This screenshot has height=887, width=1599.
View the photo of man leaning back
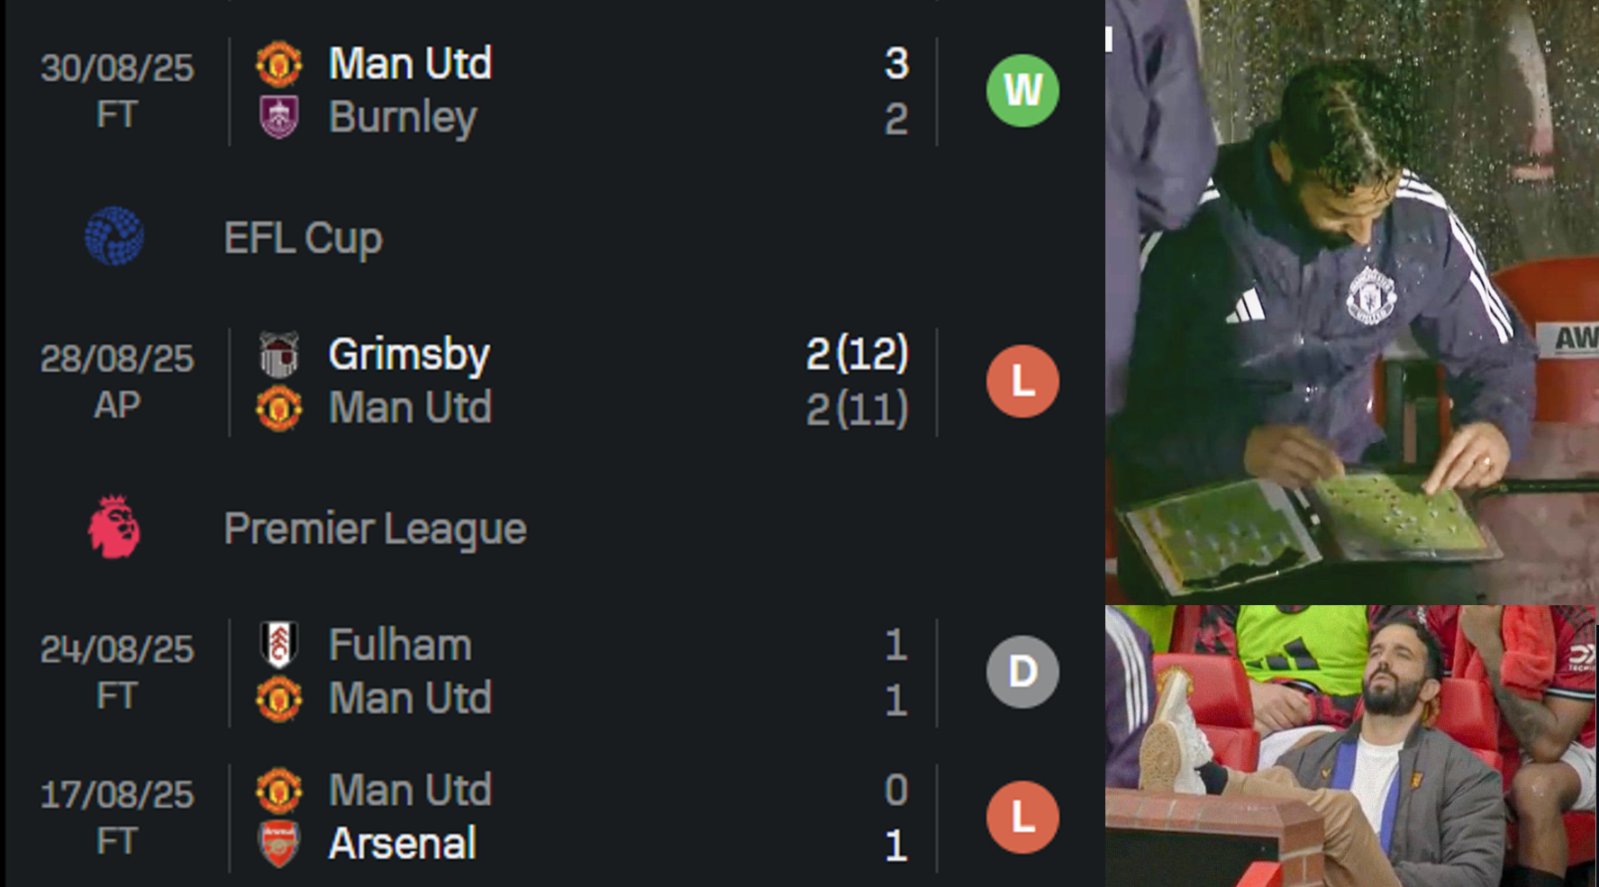pyautogui.click(x=1352, y=747)
